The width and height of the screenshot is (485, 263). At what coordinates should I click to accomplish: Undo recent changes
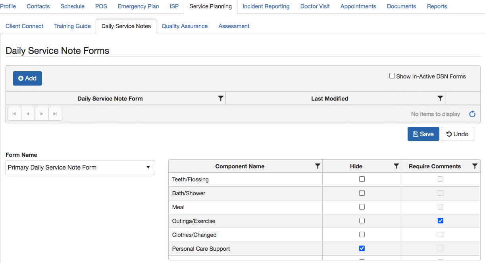(457, 134)
